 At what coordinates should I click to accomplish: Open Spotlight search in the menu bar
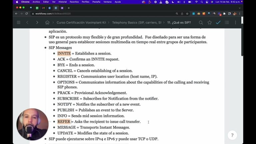coord(202,2)
